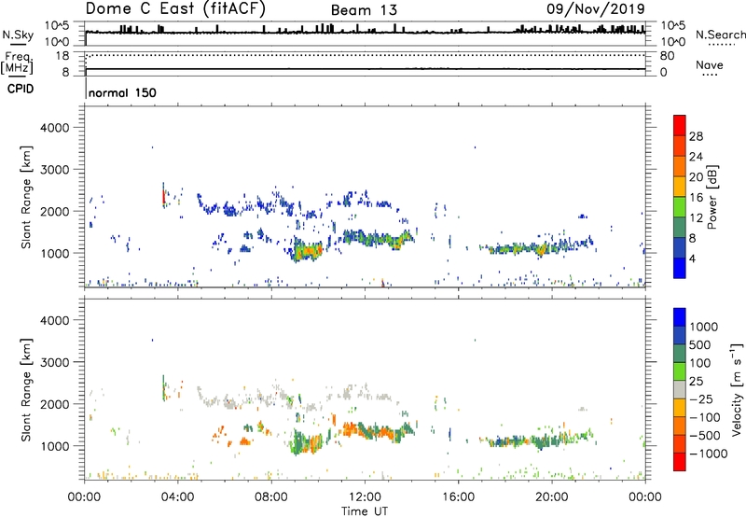Click the '16' Power colorbar tick
This screenshot has height=517, width=746.
click(696, 198)
